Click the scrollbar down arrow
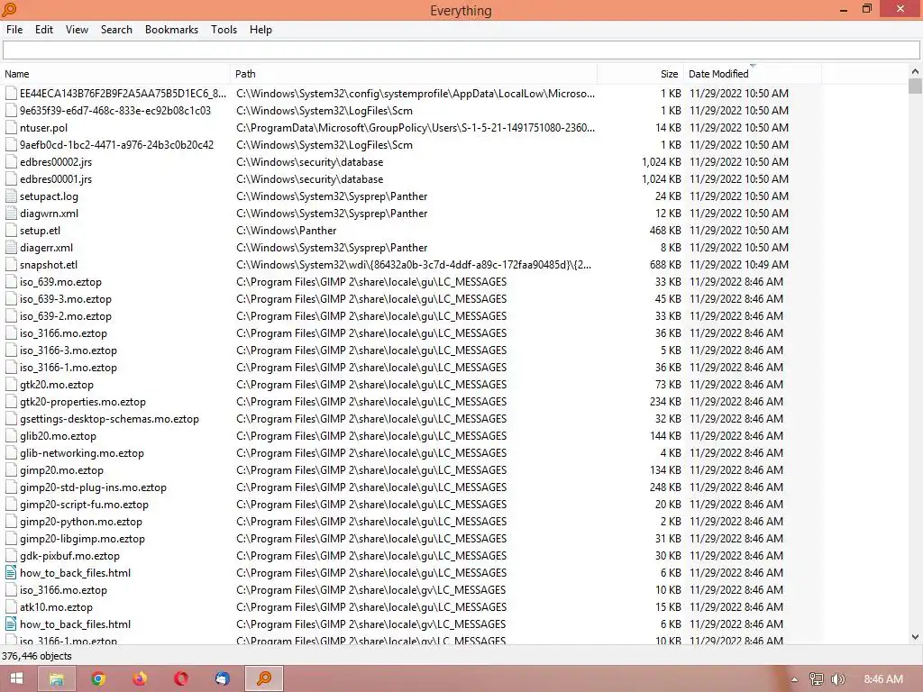Viewport: 923px width, 692px height. coord(915,637)
